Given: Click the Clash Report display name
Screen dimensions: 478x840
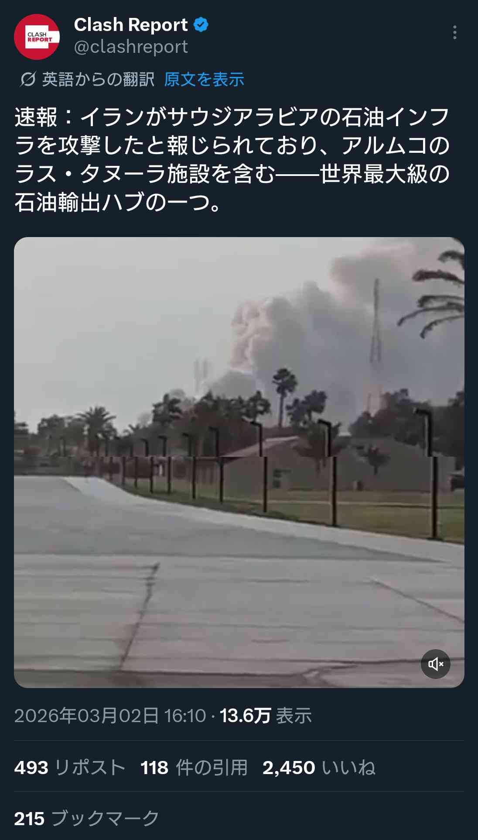Looking at the screenshot, I should 131,25.
